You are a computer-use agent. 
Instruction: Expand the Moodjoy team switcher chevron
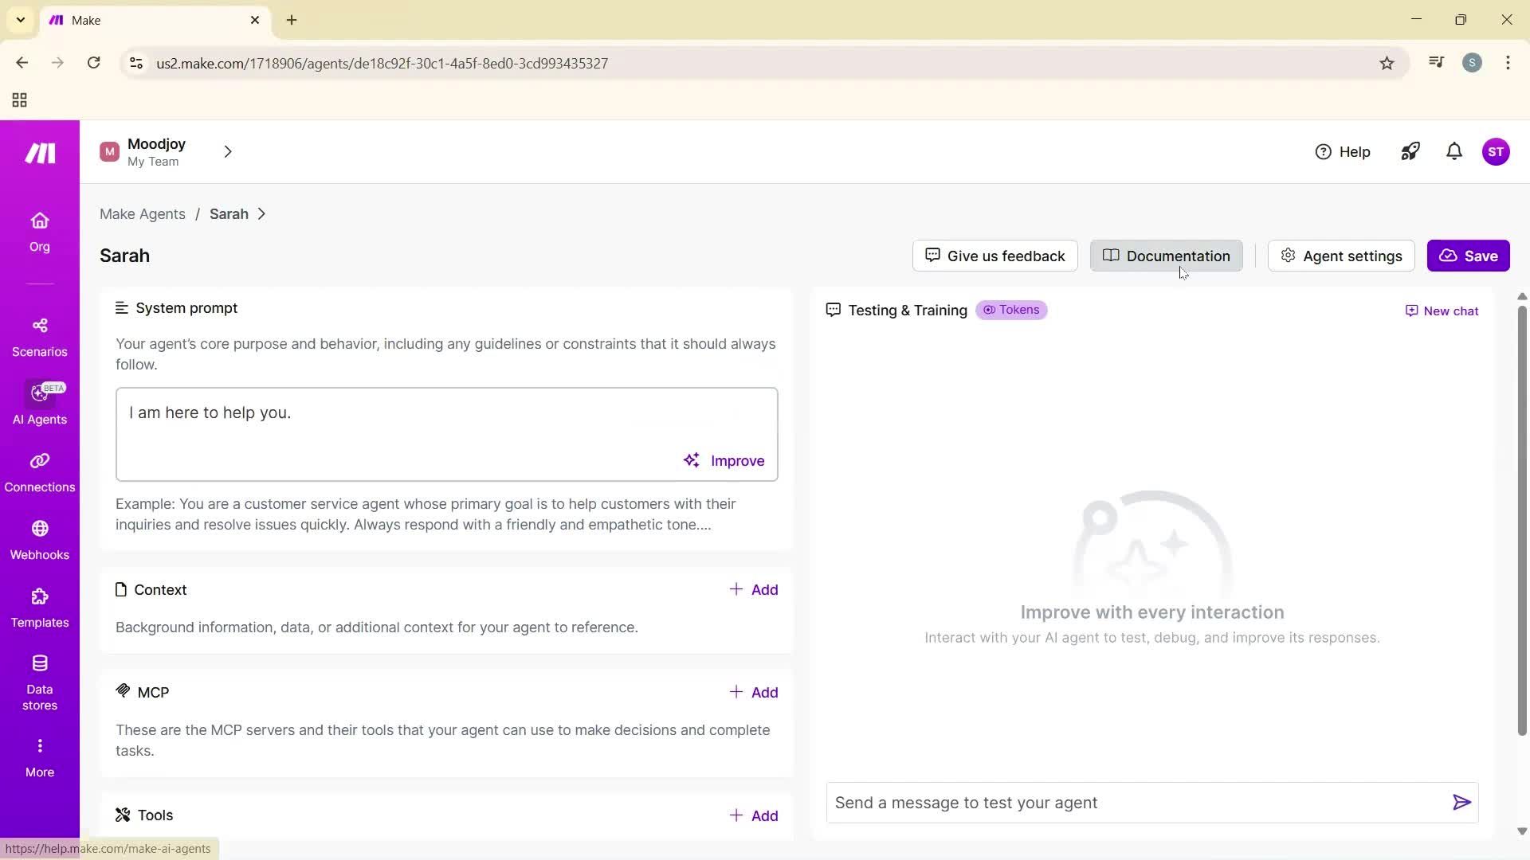point(228,151)
